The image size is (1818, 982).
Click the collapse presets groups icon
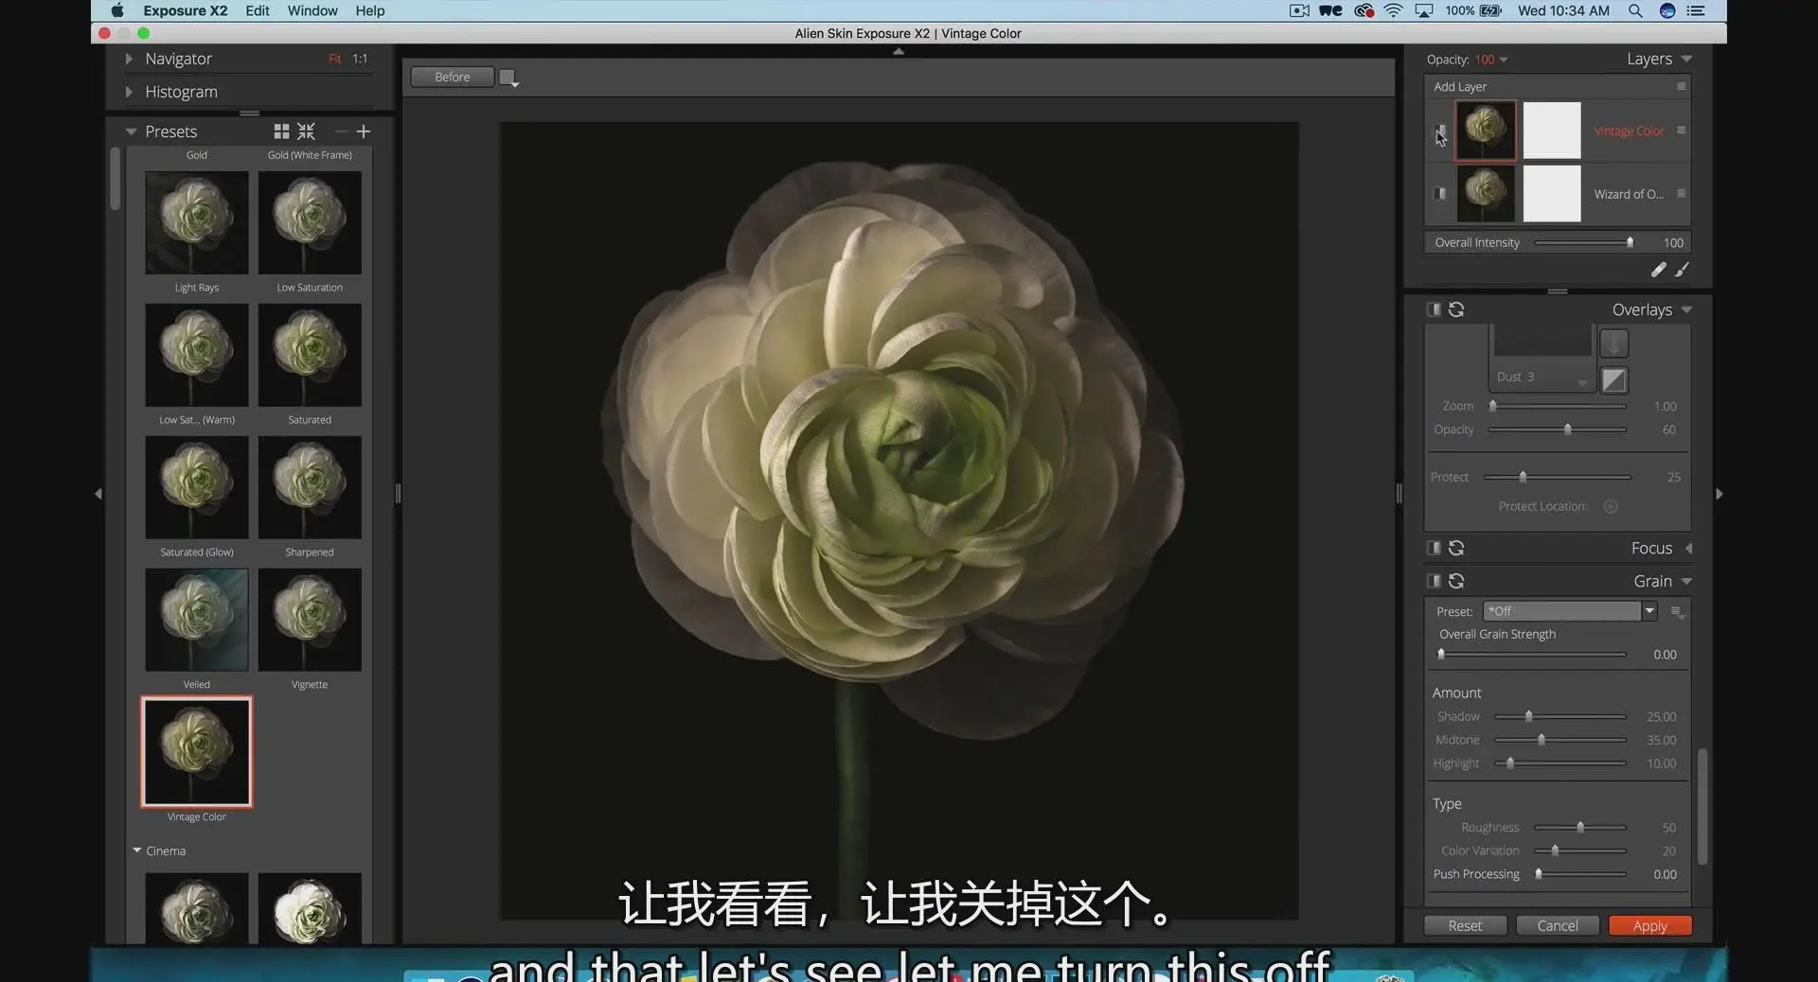306,132
